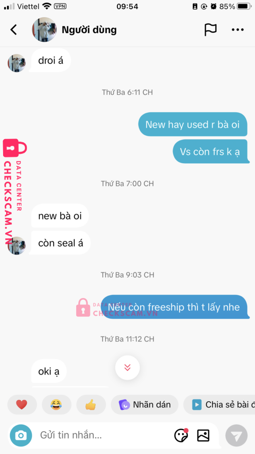This screenshot has width=255, height=454.
Task: Open the Người dùng profile avatar in header
Action: coord(44,30)
